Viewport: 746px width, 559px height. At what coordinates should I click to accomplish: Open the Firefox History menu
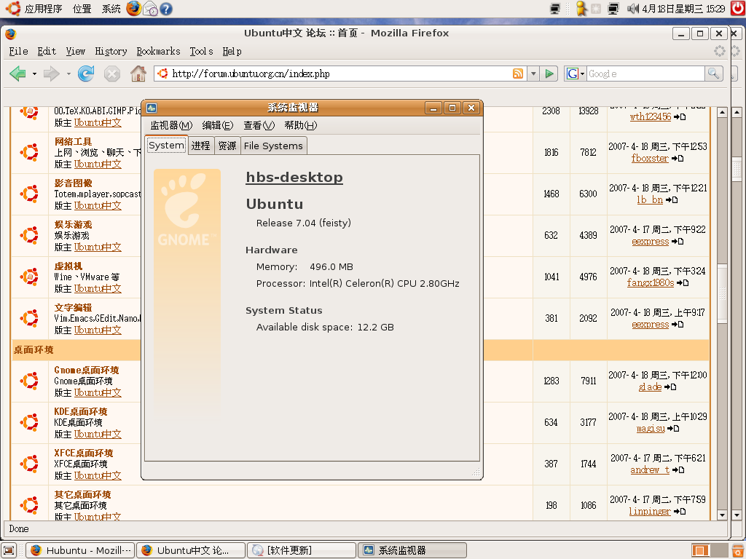pos(111,52)
